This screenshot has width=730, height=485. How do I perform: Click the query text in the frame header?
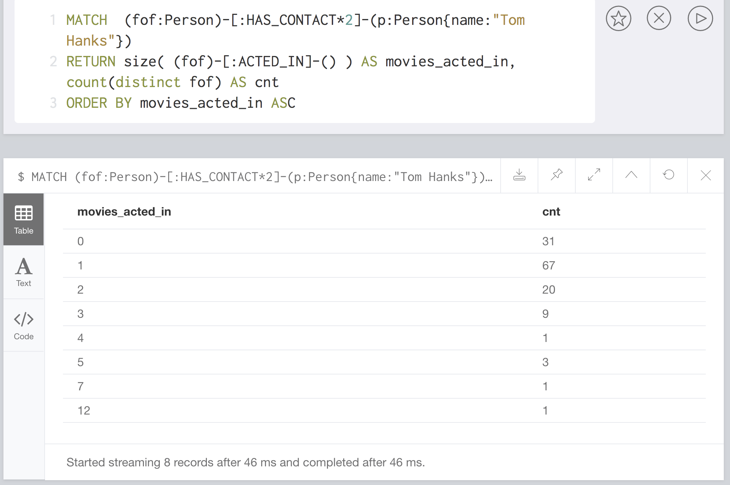point(255,177)
